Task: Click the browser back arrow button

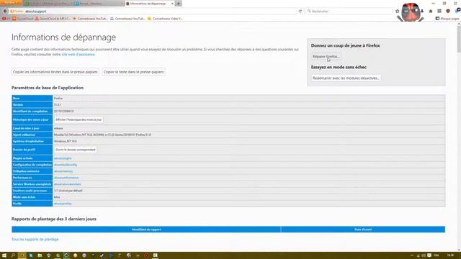Action: [5, 12]
